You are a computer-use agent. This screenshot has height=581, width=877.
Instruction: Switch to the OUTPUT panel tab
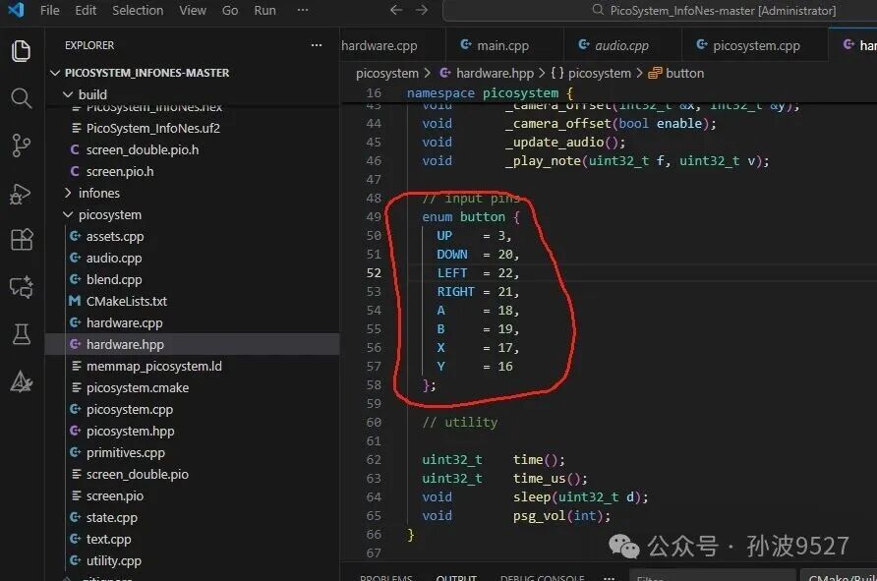(x=456, y=577)
